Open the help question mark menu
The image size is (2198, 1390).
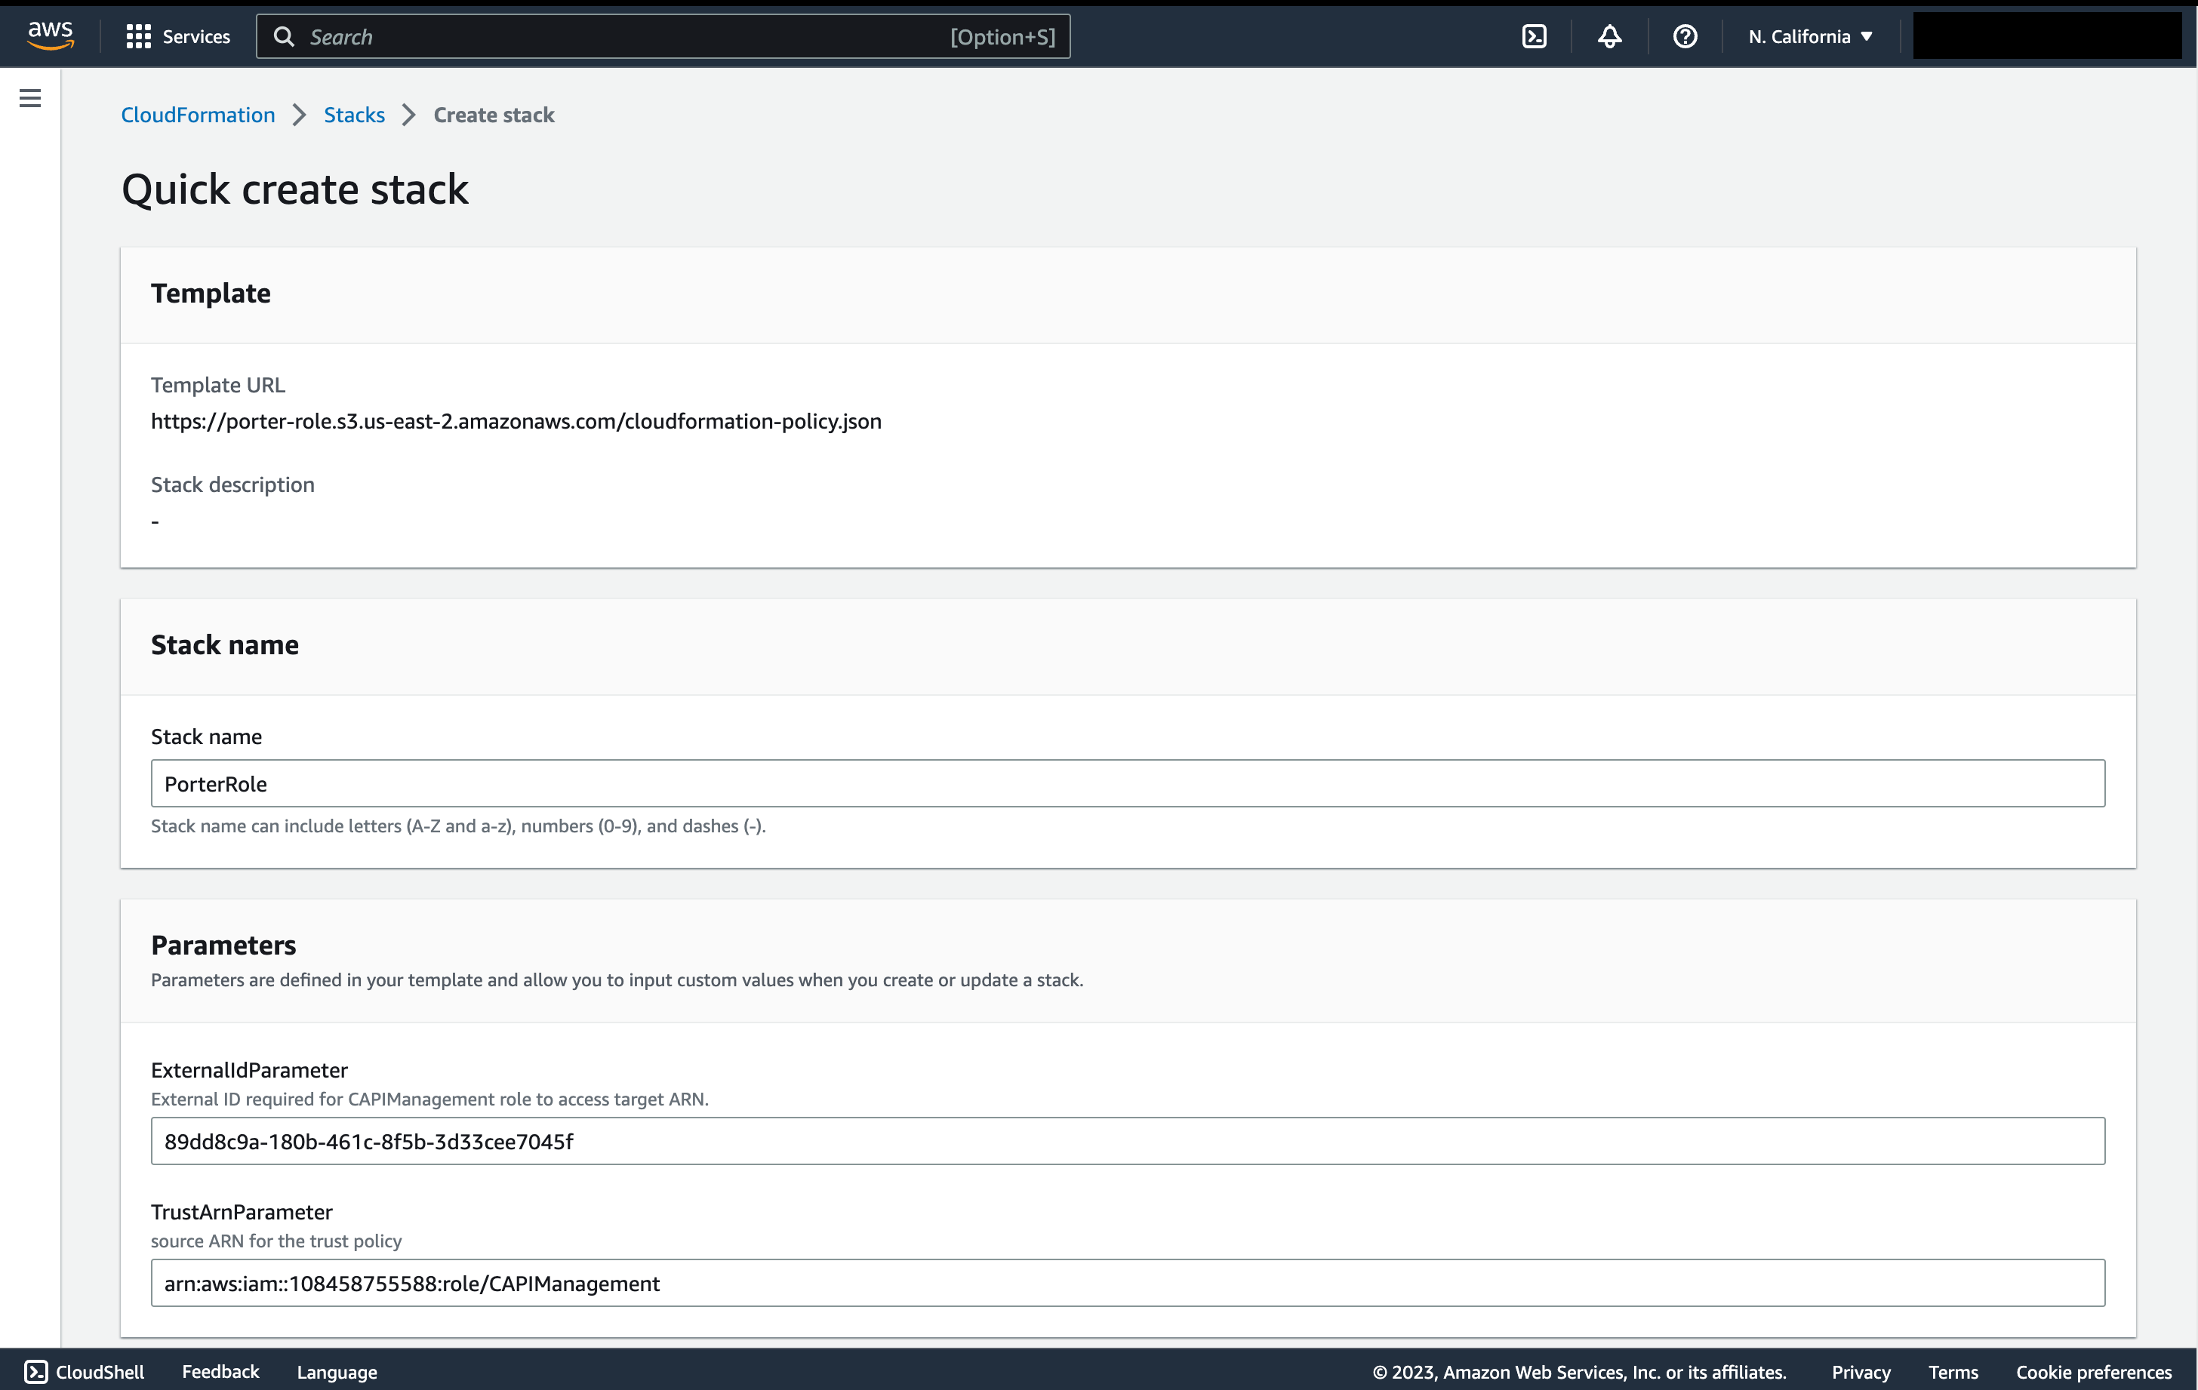[1685, 36]
